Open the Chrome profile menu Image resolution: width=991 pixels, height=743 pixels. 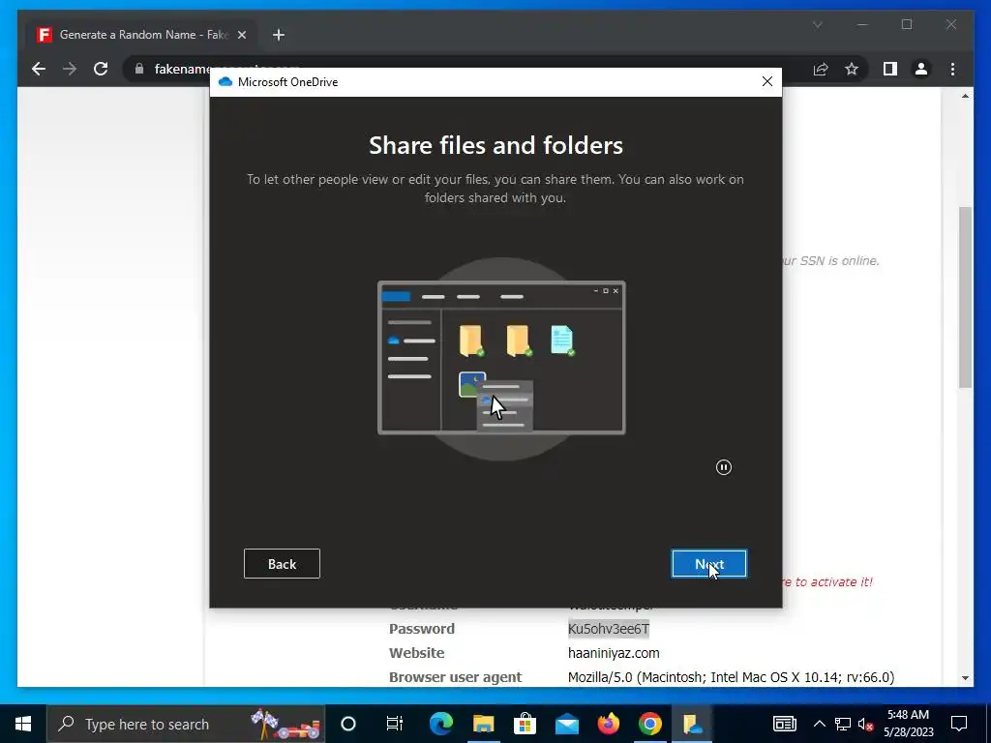tap(921, 69)
